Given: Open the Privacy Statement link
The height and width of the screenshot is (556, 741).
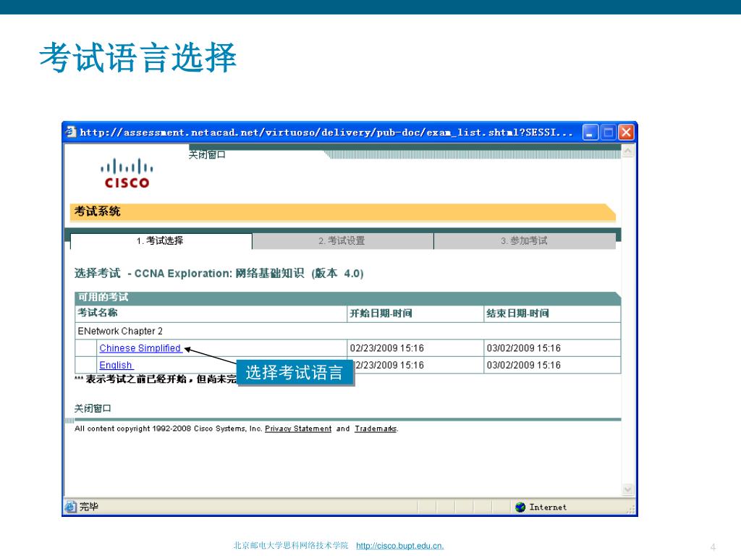Looking at the screenshot, I should tap(298, 429).
